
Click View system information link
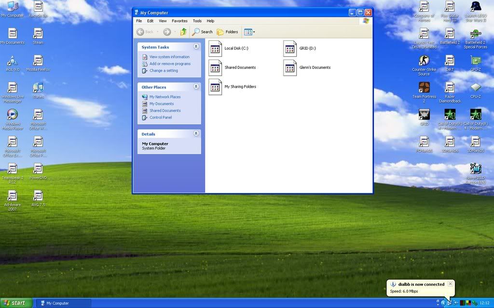[169, 57]
